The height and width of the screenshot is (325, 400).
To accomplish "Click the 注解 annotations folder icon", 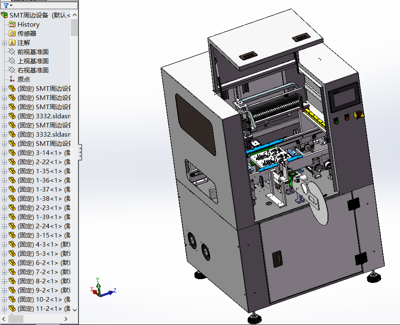I will click(x=12, y=42).
